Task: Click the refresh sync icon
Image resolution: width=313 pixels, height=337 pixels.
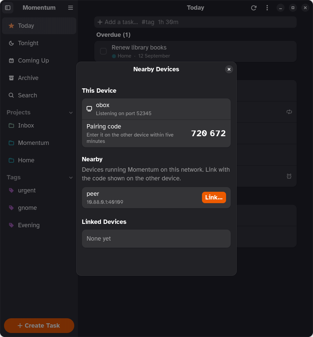Action: pyautogui.click(x=254, y=8)
